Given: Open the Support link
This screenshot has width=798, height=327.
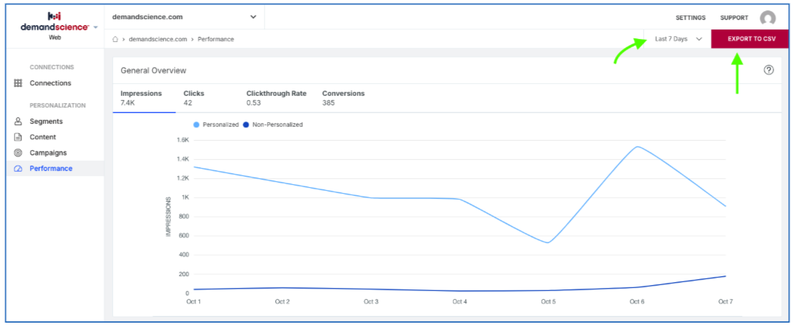Looking at the screenshot, I should click(x=734, y=18).
